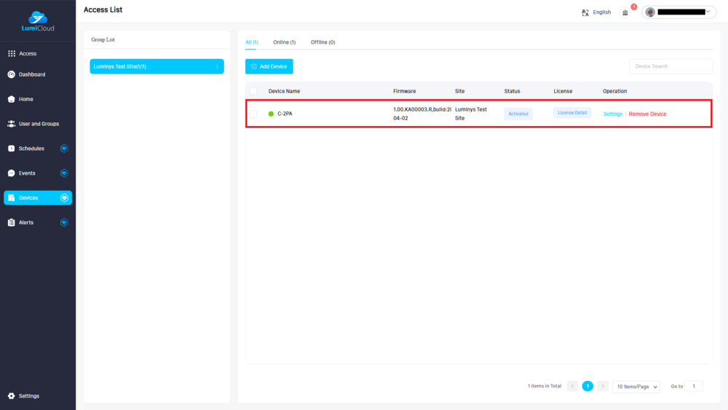The image size is (728, 410).
Task: Click the badge icon next to Schedules
Action: click(64, 149)
